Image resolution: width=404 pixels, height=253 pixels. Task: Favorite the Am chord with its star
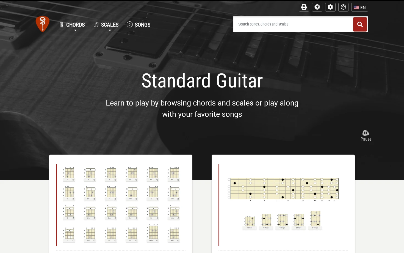pos(136,180)
